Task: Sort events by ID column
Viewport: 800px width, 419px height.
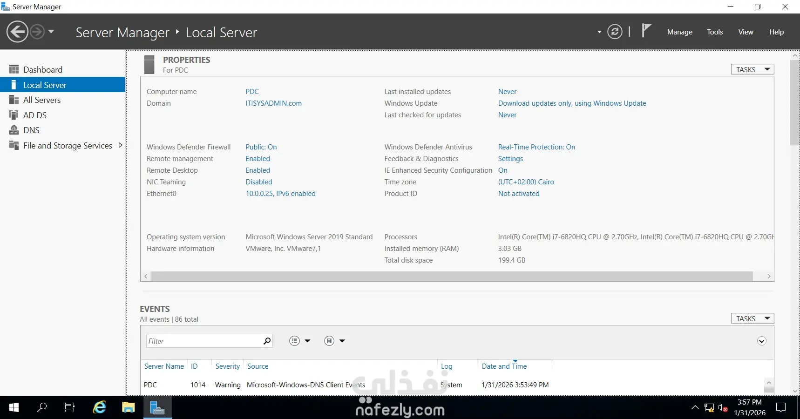Action: 194,366
